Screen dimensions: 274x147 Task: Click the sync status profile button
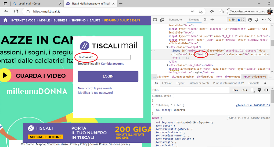[250, 11]
